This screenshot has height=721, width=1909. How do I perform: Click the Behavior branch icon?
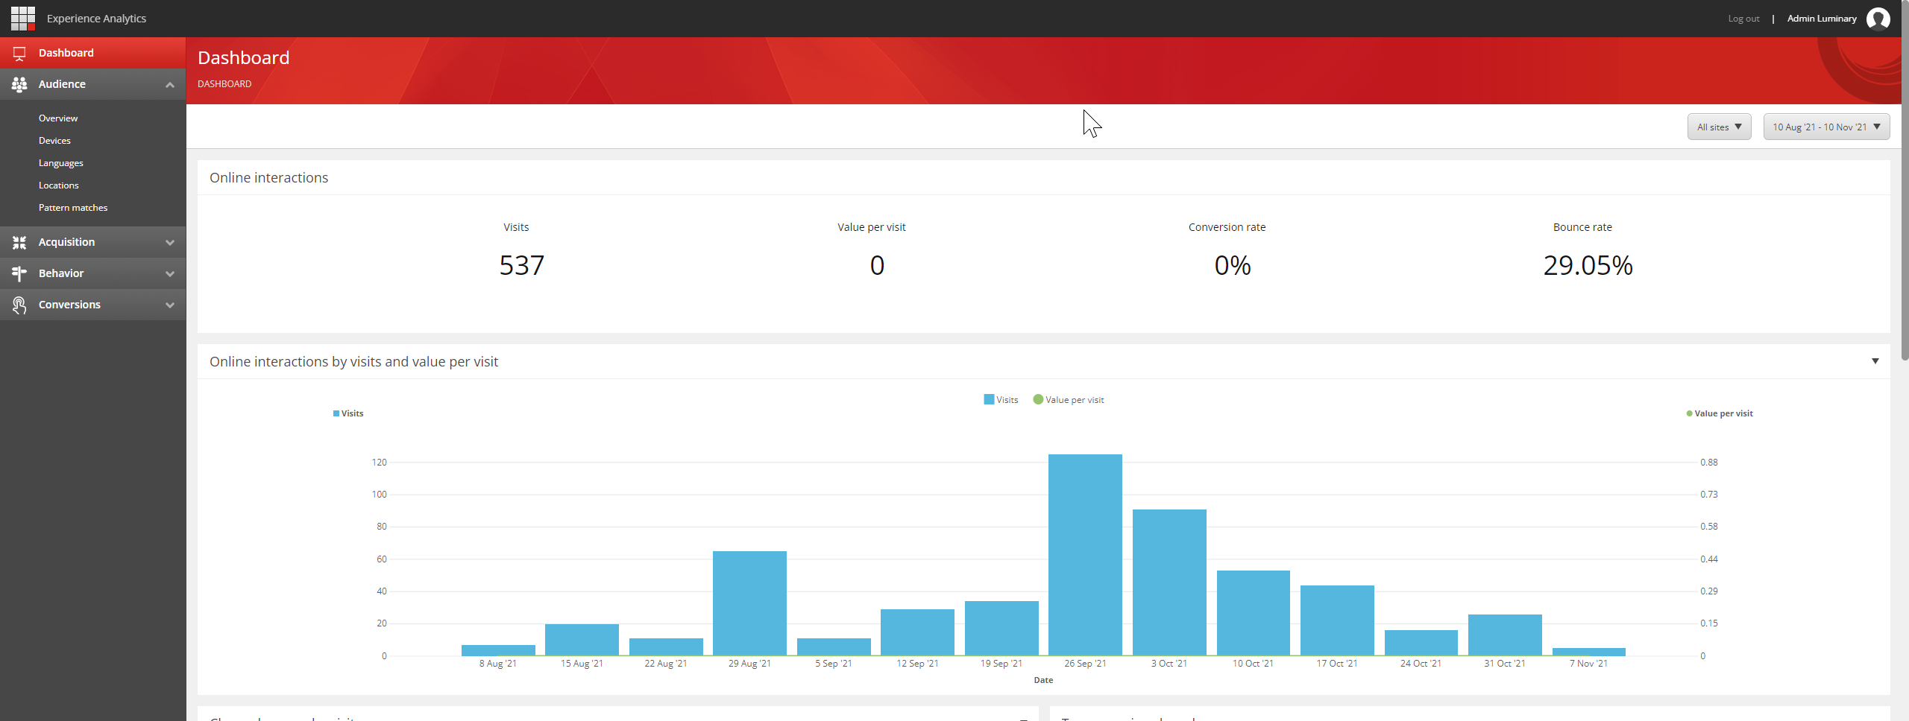tap(19, 273)
